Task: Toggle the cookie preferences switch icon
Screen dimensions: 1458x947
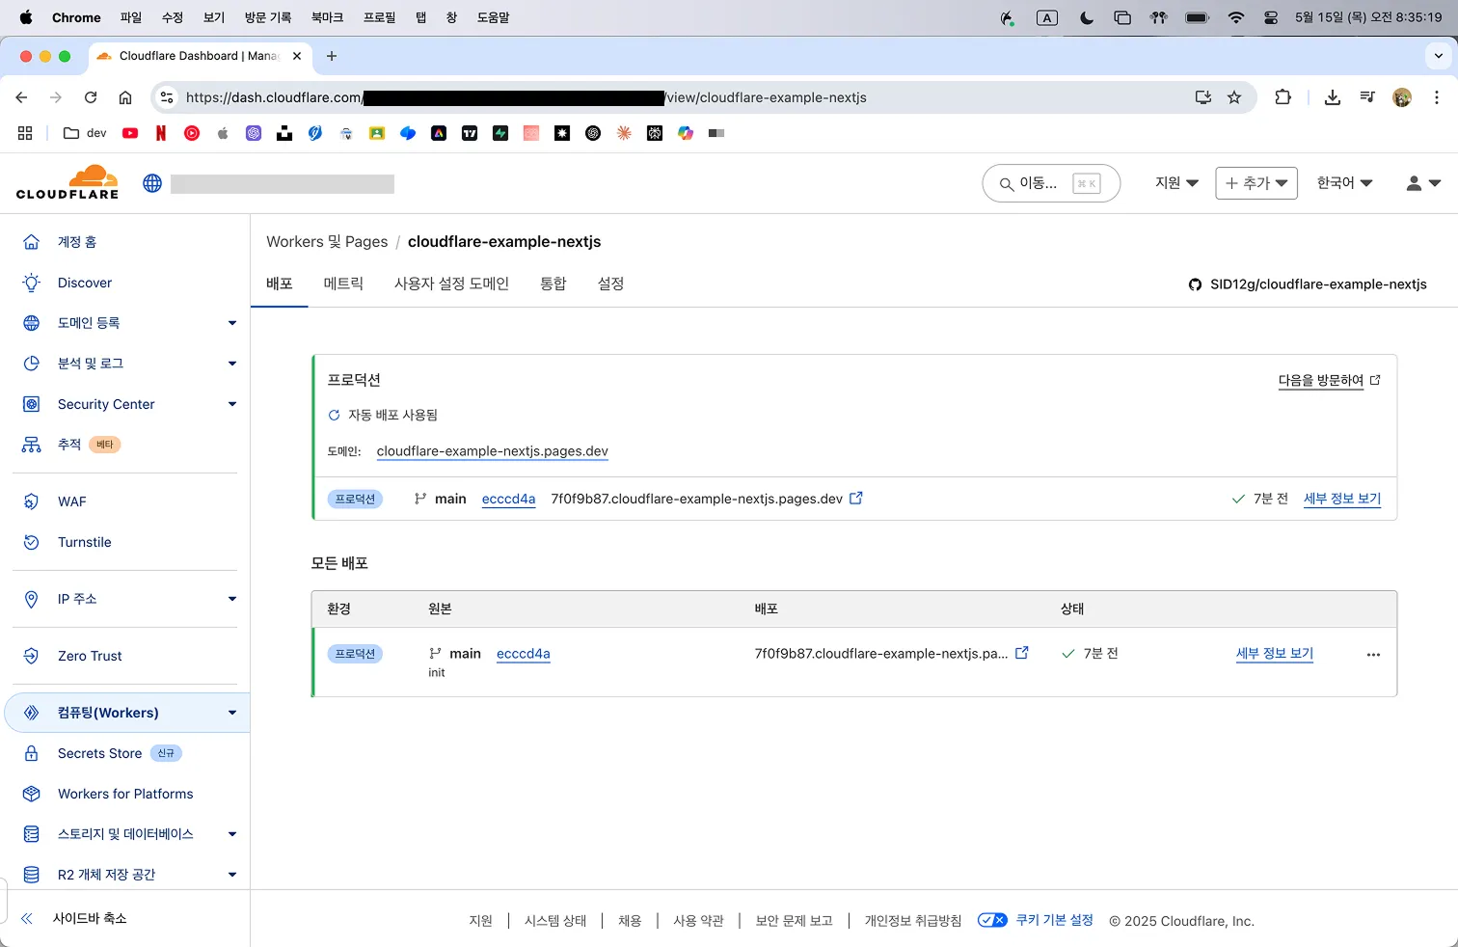Action: 992,920
